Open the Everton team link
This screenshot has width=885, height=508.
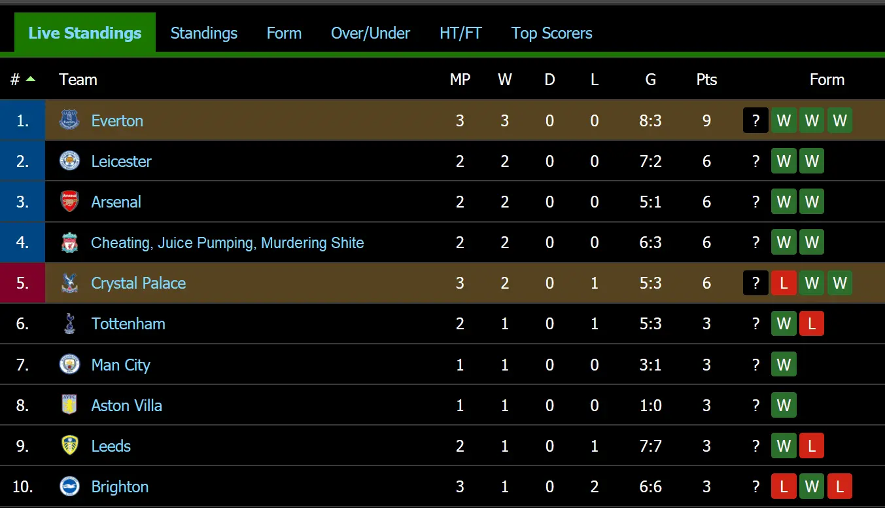[x=117, y=120]
